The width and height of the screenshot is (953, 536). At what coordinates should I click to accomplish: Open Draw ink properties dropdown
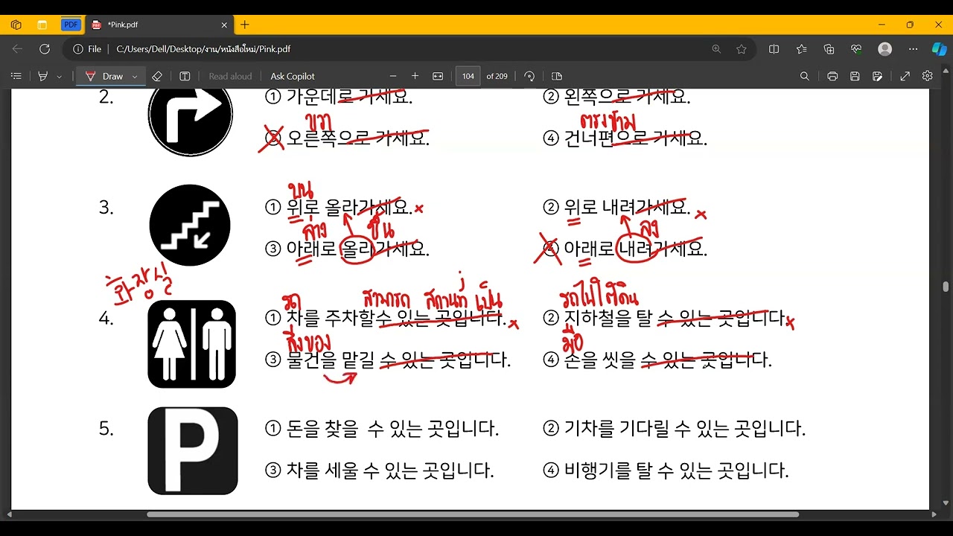pyautogui.click(x=135, y=76)
